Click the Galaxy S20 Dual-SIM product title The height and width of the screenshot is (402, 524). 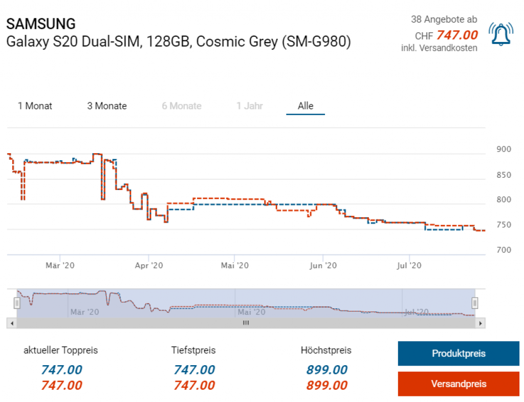[x=178, y=41]
